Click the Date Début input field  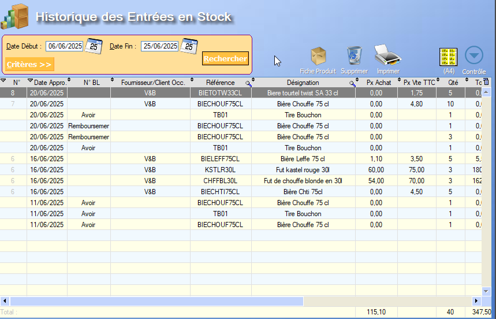[65, 46]
